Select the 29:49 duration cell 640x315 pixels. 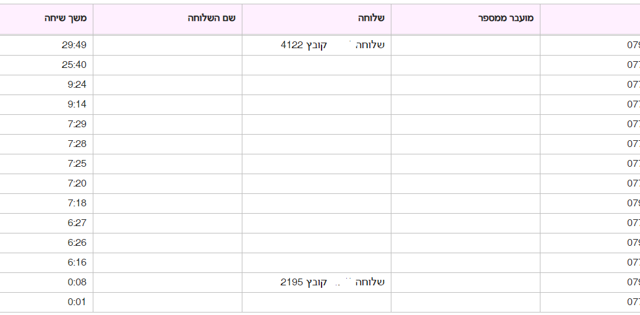[74, 45]
